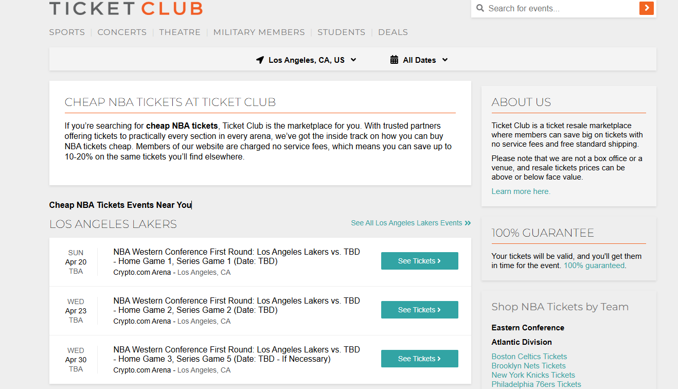Click the Shop NBA Tickets by Team heading
Screen dimensions: 678x389
pos(560,307)
